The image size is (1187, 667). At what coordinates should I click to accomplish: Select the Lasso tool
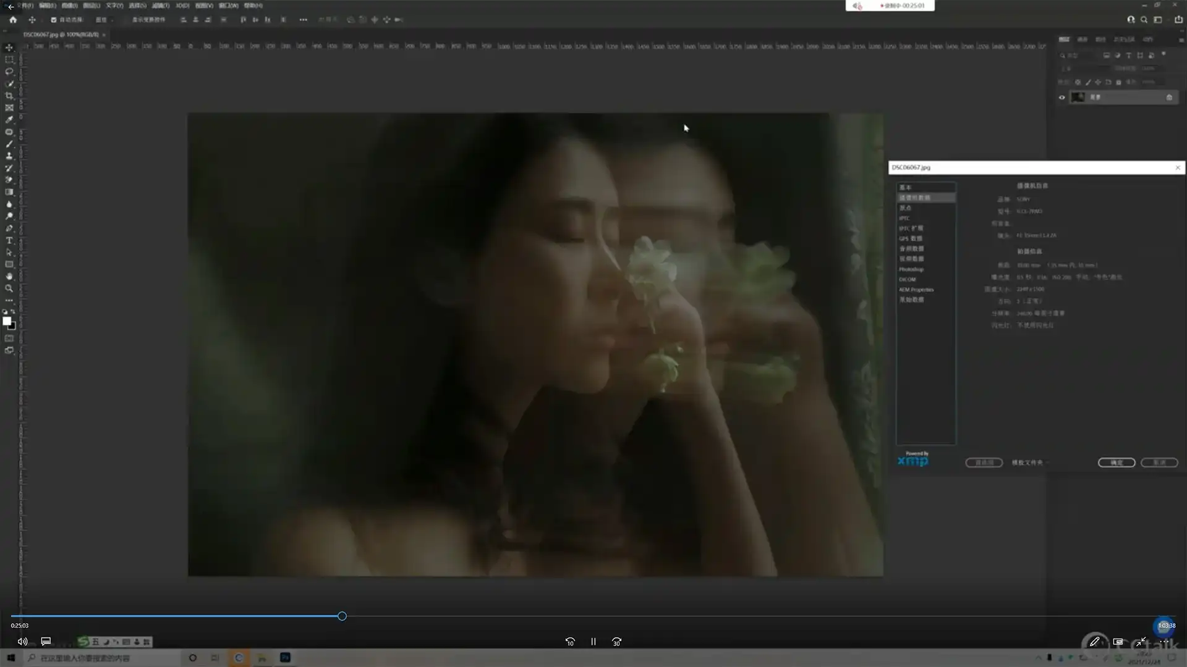click(x=9, y=72)
